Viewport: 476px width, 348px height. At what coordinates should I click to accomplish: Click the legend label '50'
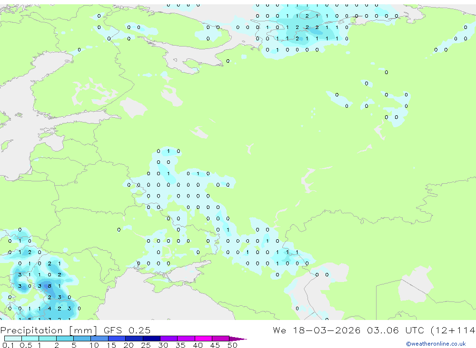232,345
